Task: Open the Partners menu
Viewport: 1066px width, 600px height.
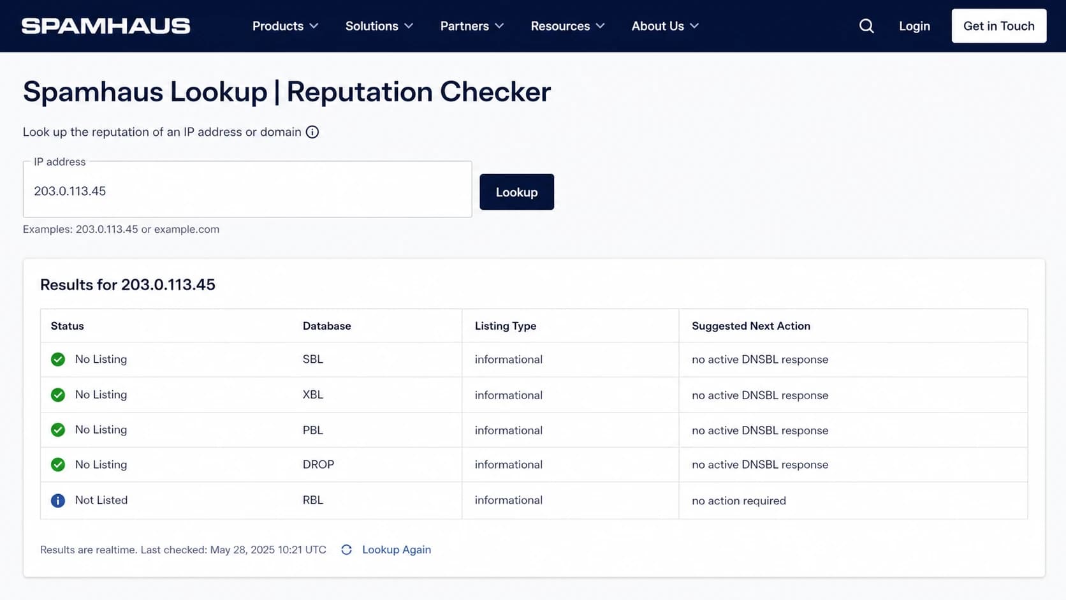Action: [x=472, y=26]
